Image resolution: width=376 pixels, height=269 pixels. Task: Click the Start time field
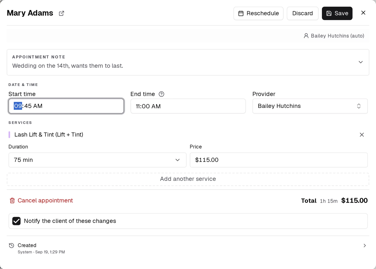66,106
